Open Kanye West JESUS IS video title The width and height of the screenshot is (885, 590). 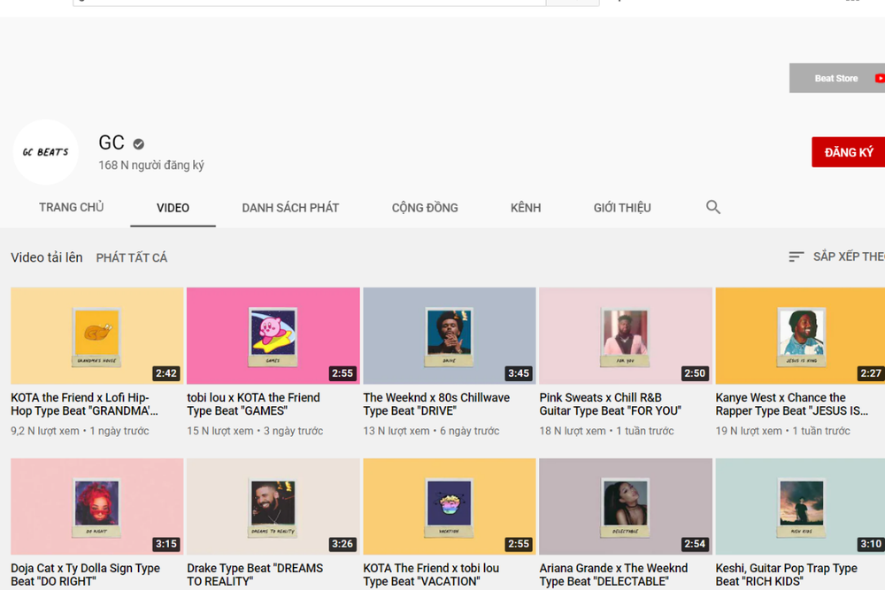point(791,404)
